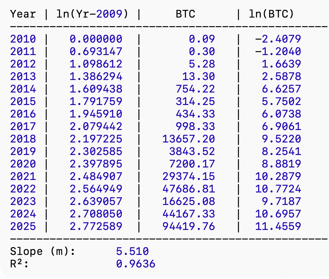Click log value 2.302585
This screenshot has width=329, height=279.
[96, 151]
